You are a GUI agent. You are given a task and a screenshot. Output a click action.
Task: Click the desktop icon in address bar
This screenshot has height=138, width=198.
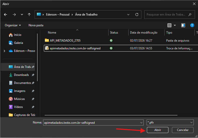(39, 14)
